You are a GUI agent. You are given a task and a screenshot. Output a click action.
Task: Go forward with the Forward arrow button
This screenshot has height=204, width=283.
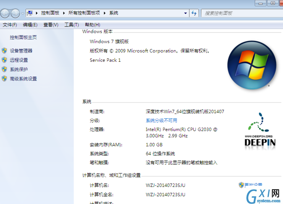[x=15, y=13]
